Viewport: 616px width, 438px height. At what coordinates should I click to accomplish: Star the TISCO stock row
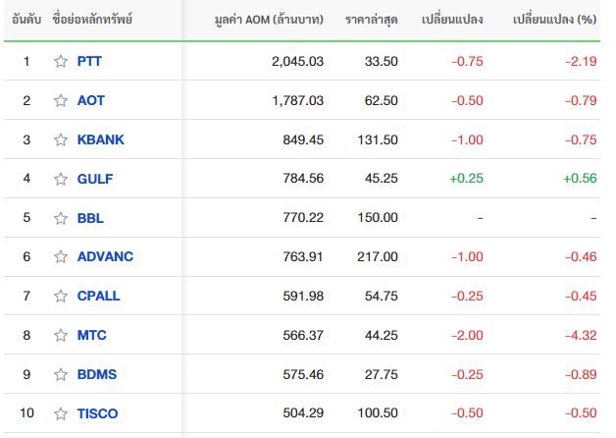tap(61, 413)
